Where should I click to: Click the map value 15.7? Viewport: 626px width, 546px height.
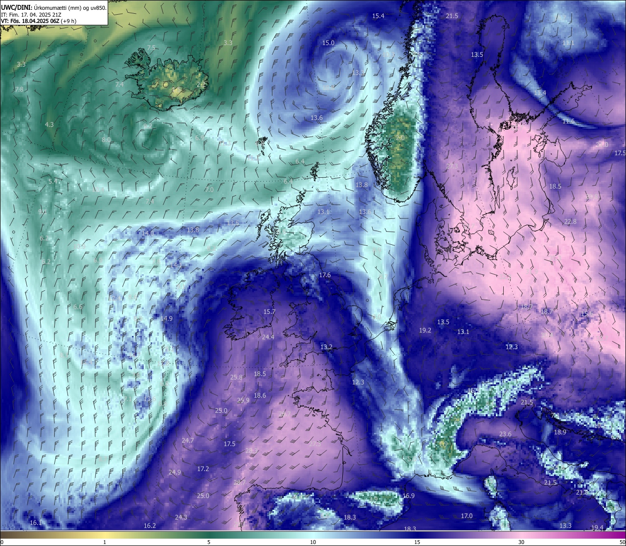pyautogui.click(x=269, y=312)
